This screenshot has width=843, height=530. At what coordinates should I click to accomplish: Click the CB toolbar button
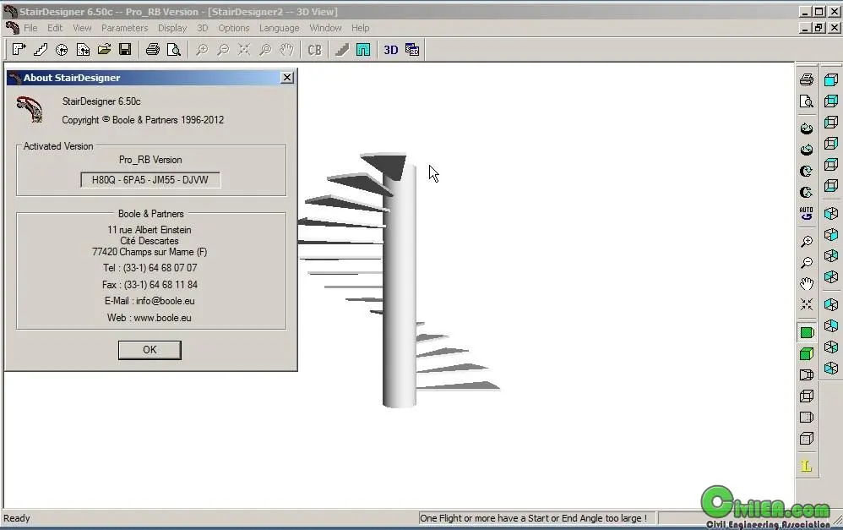coord(314,50)
